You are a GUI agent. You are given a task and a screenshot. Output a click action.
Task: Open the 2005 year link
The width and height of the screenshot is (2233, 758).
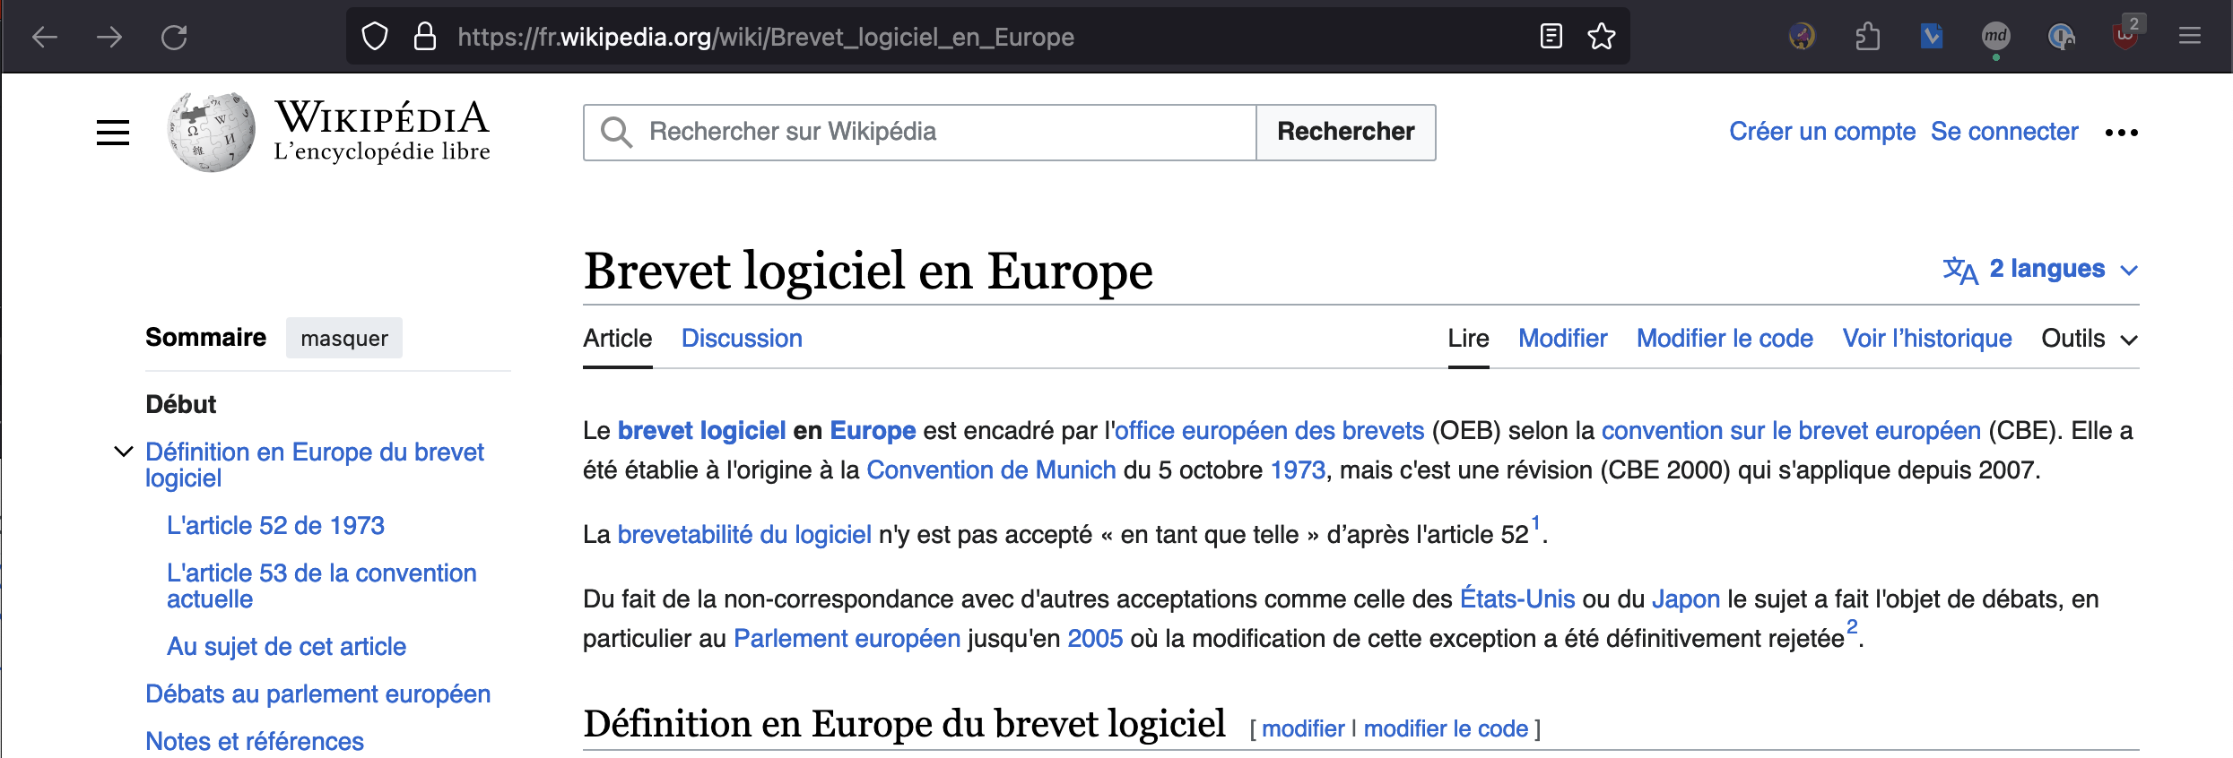[1095, 639]
